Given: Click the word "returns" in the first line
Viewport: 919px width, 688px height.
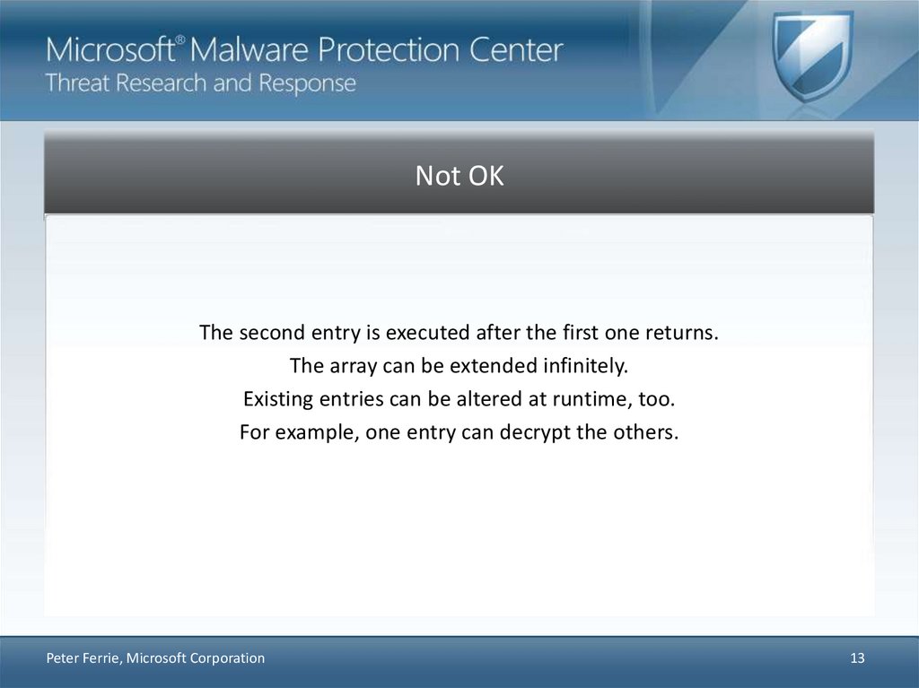Looking at the screenshot, I should (x=684, y=333).
